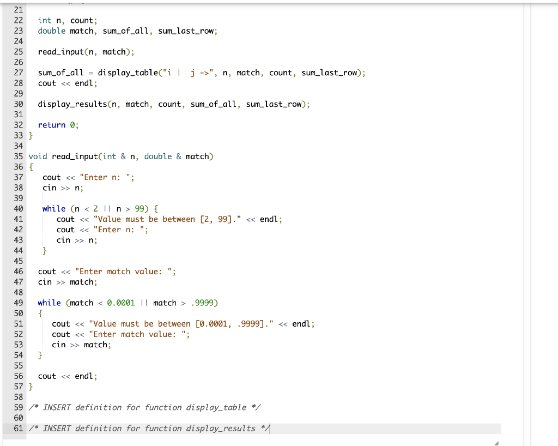
Task: Click the INSERT display_table comment on line 59
Action: pyautogui.click(x=144, y=407)
